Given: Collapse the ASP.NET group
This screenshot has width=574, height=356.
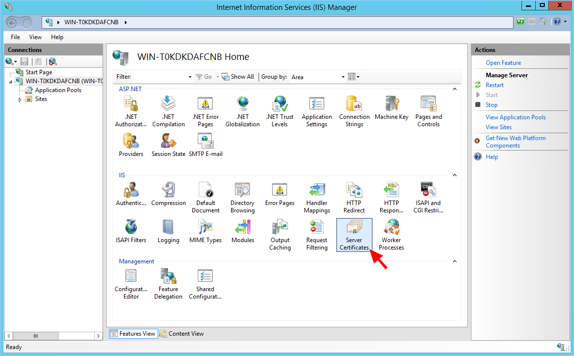Looking at the screenshot, I should click(455, 89).
